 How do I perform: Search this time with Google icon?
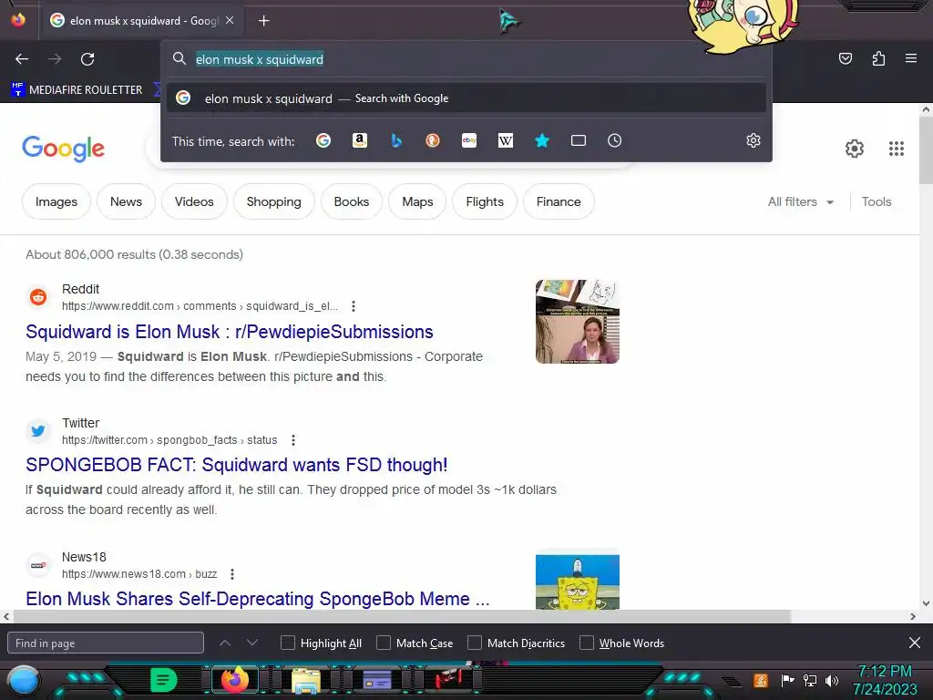[x=323, y=140]
